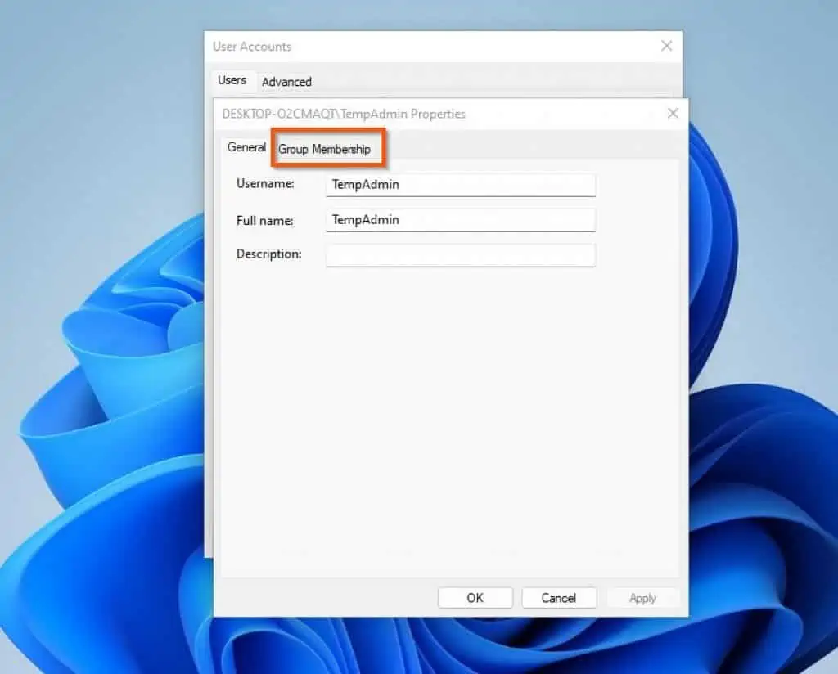Select the Users tab
This screenshot has height=674, width=838.
click(232, 80)
